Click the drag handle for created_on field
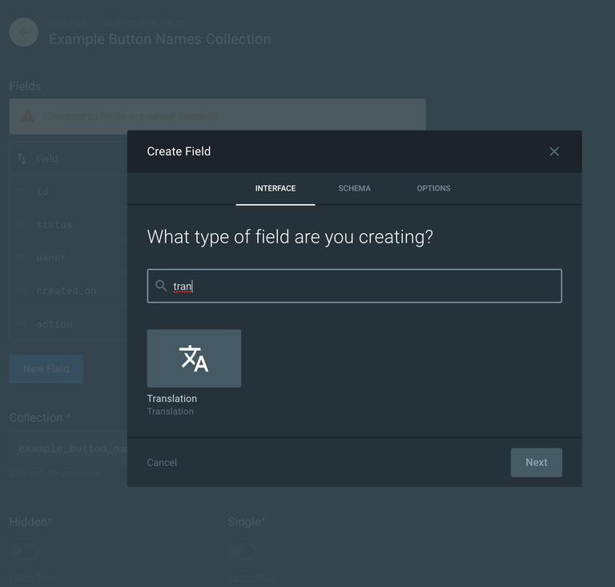Viewport: 615px width, 587px height. coord(22,291)
